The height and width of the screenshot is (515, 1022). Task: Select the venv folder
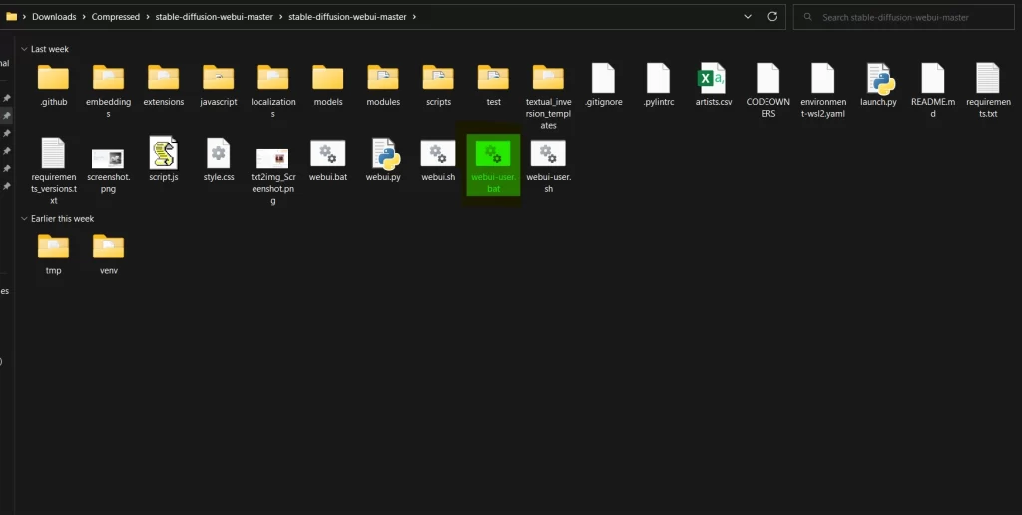coord(108,254)
